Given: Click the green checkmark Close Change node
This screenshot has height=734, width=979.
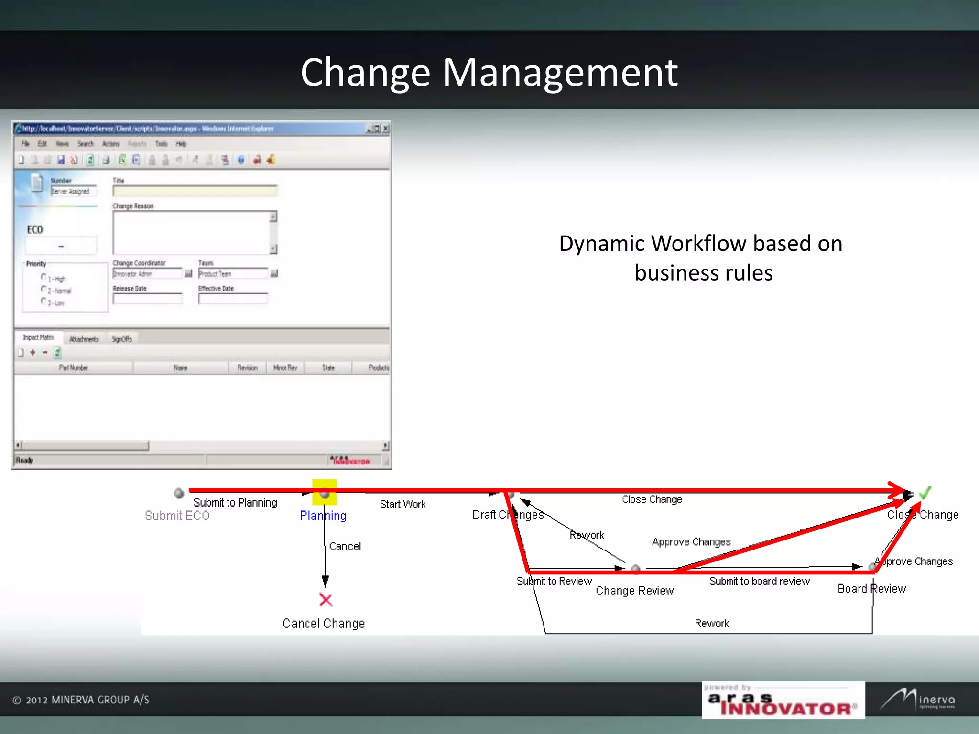Looking at the screenshot, I should point(925,492).
